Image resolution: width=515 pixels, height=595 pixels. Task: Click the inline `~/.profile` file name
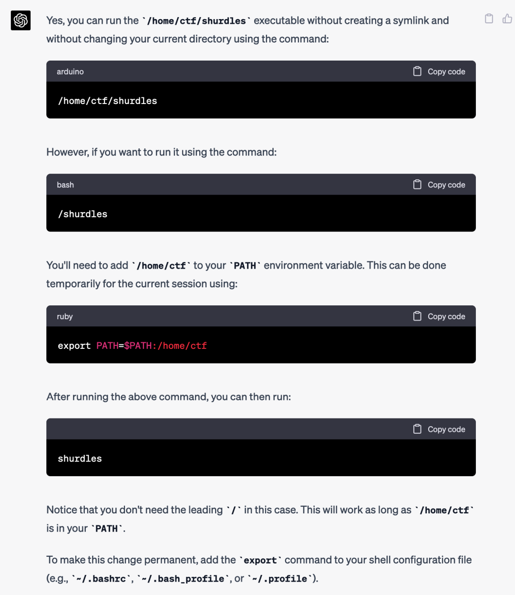click(280, 579)
